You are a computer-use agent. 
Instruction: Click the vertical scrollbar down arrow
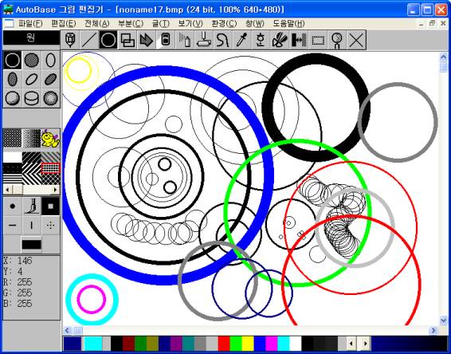click(443, 320)
